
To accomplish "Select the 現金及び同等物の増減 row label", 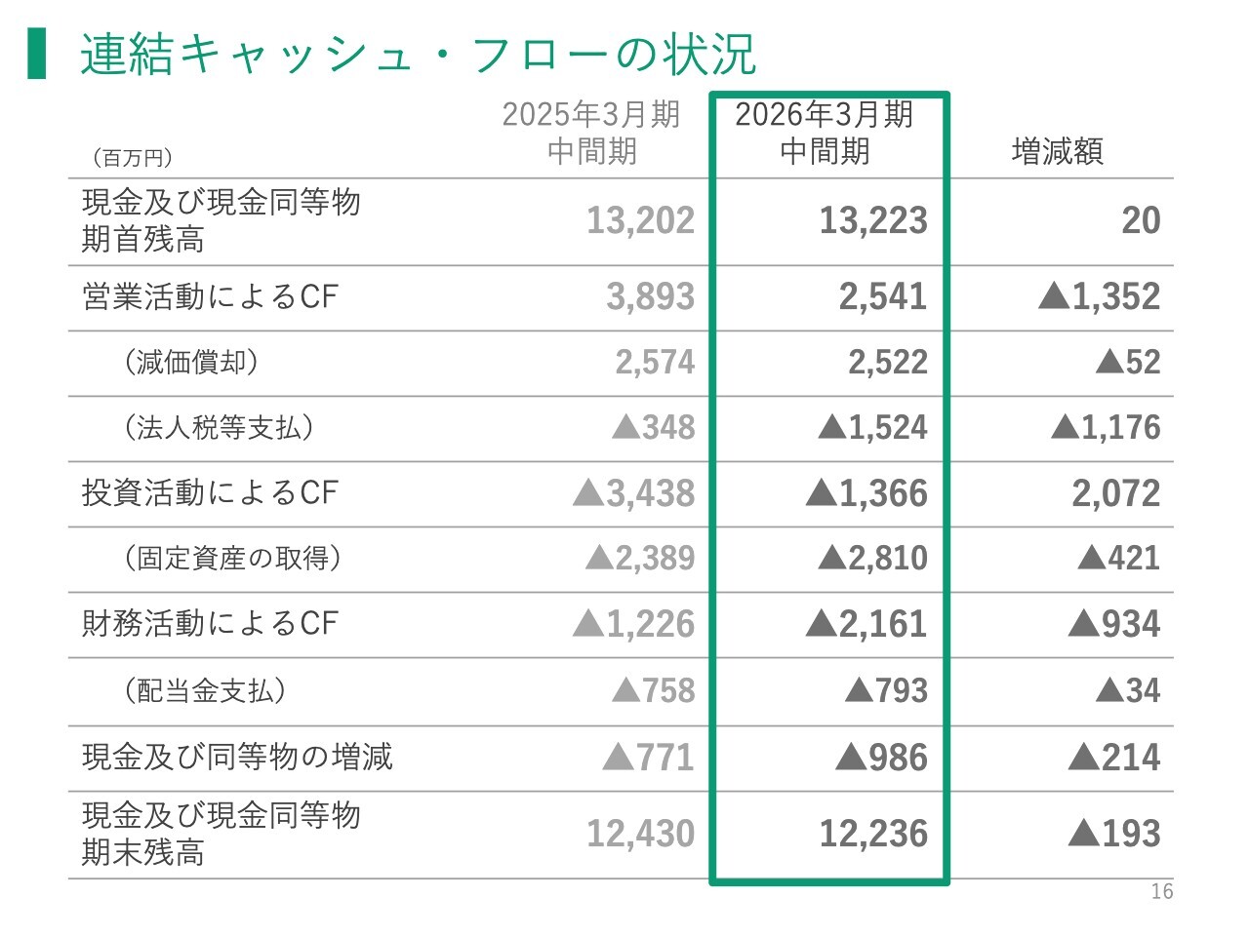I will 237,757.
